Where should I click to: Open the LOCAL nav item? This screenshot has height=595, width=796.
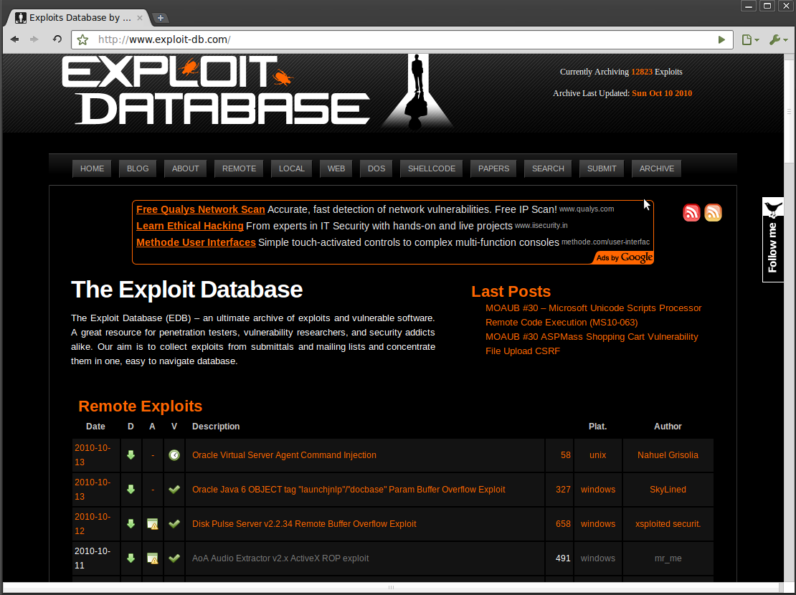pyautogui.click(x=291, y=168)
